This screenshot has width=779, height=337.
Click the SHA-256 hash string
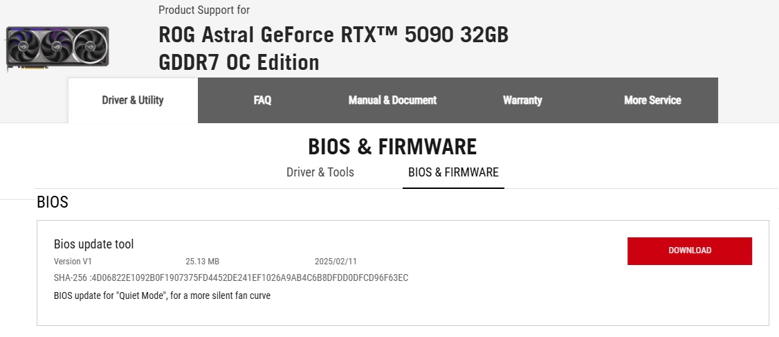pos(231,278)
